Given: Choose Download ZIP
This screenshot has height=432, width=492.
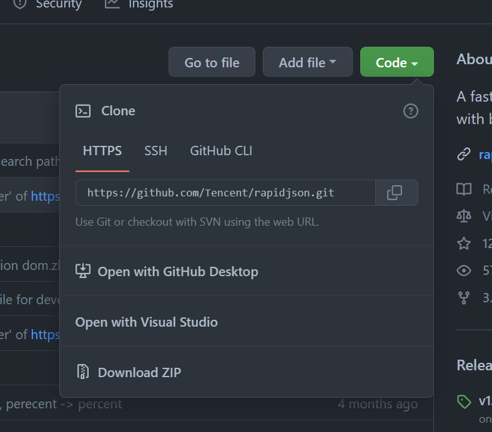Looking at the screenshot, I should tap(247, 372).
